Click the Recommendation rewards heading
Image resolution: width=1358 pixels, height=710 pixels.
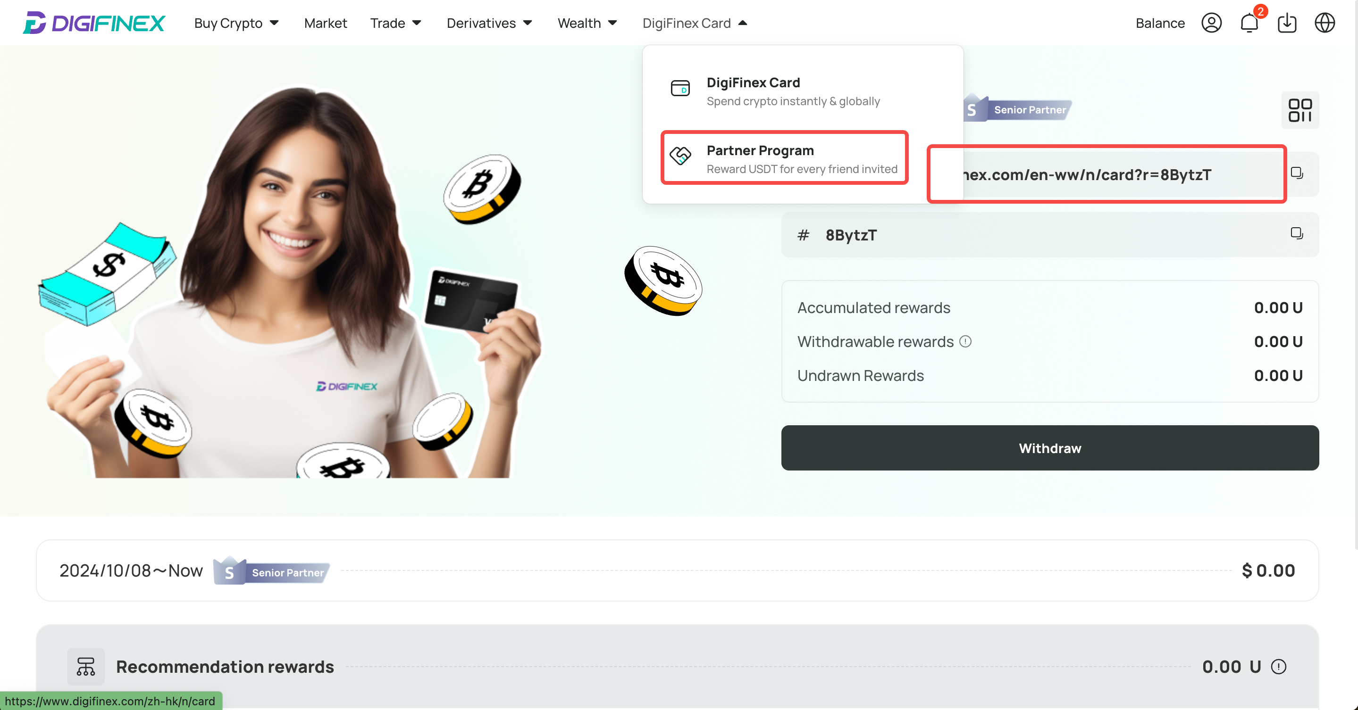click(x=225, y=667)
